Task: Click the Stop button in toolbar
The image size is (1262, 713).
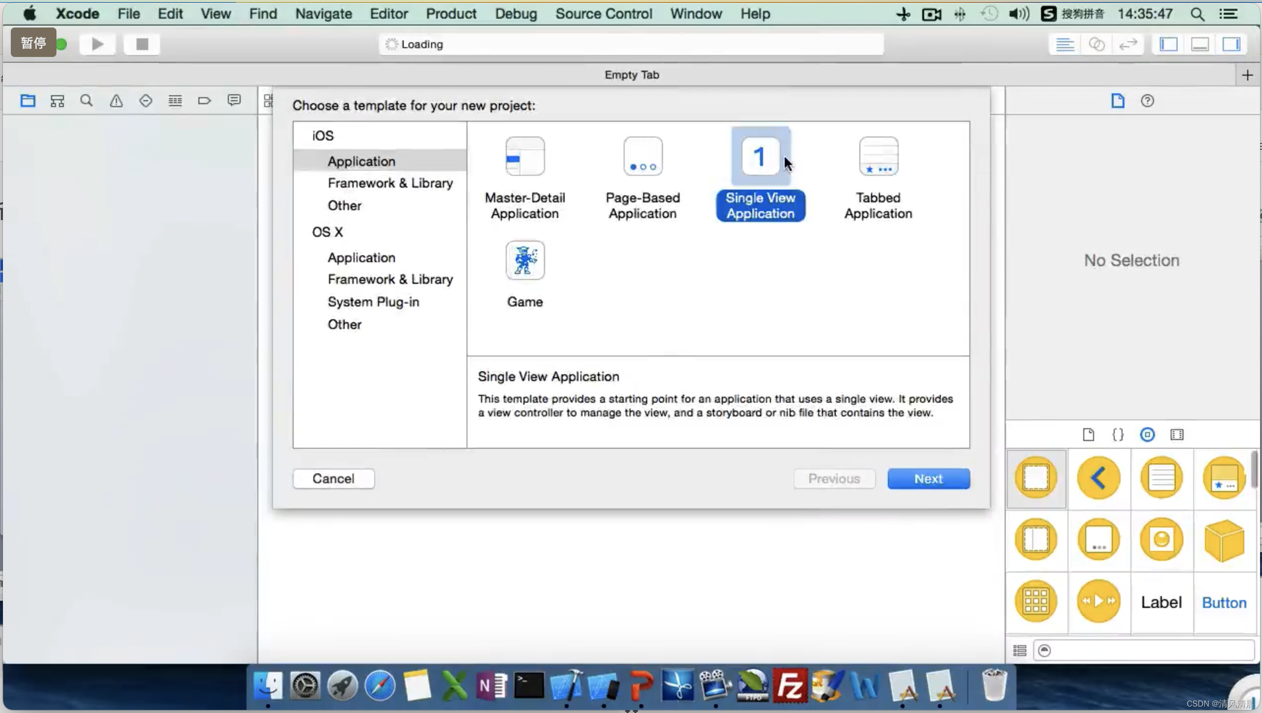Action: coord(142,44)
